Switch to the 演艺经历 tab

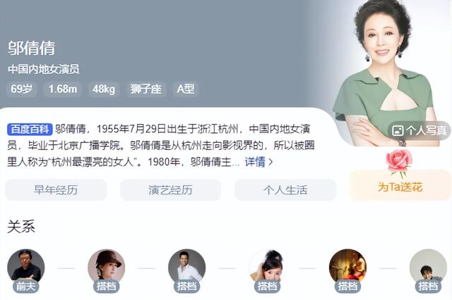170,189
